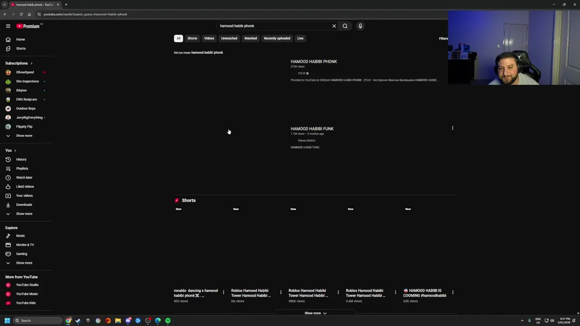
Task: Open Downloads in sidebar
Action: (26, 205)
